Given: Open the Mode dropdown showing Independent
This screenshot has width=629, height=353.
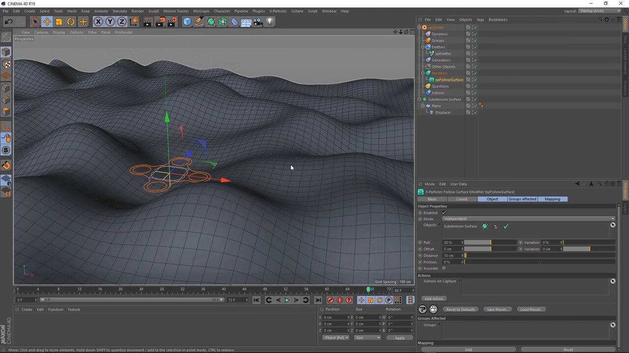Looking at the screenshot, I should click(528, 219).
